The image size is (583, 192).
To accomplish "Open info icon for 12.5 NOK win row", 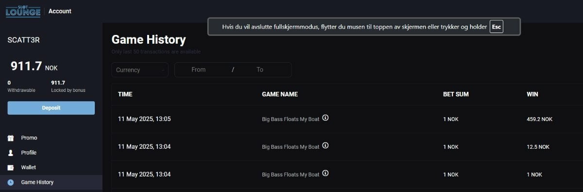I will coord(326,145).
